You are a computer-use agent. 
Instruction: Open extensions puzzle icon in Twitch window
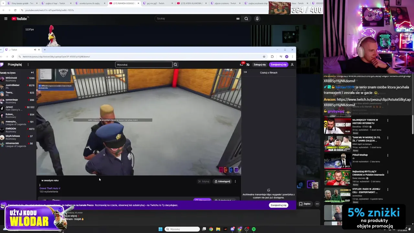tap(272, 57)
